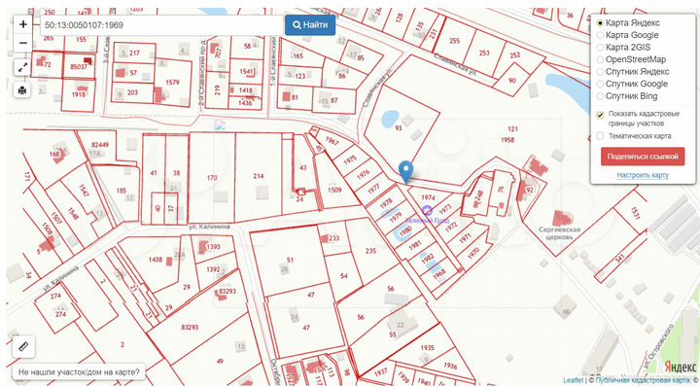This screenshot has height=387, width=700.
Task: Select parcel 255 on the map
Action: [x=454, y=41]
